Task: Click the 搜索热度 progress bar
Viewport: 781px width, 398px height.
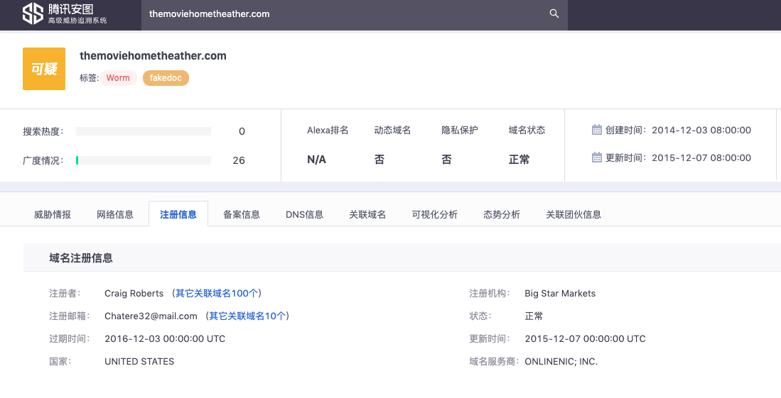Action: [144, 131]
